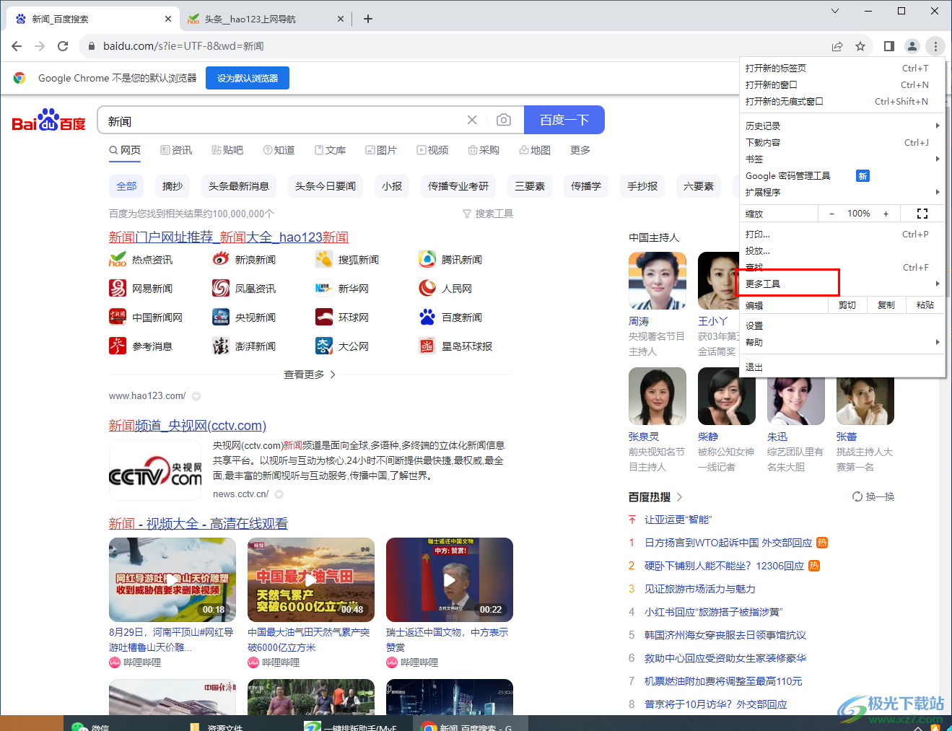Open 新闻频道_央视网(cctv.com) result link

[x=188, y=426]
